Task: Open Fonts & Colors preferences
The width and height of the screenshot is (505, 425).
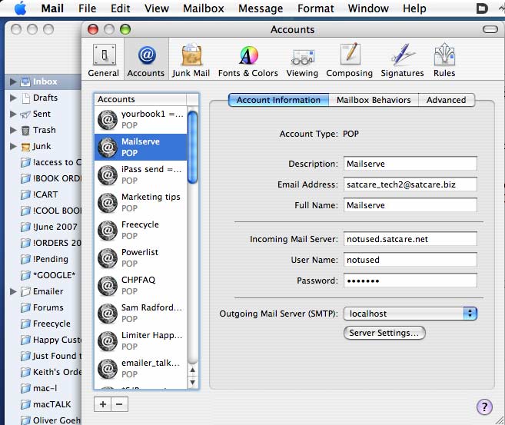Action: coord(248,60)
